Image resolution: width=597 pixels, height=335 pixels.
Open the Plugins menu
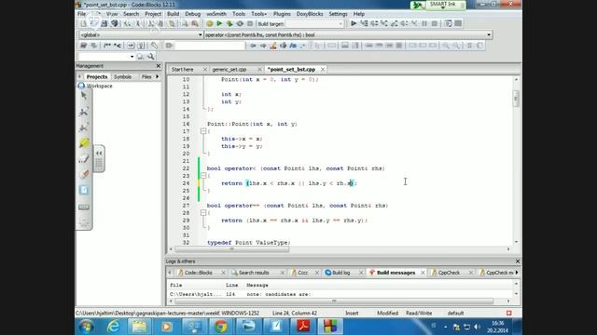coord(282,14)
